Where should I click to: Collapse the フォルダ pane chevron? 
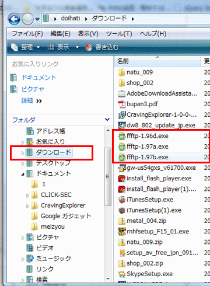coord(107,119)
